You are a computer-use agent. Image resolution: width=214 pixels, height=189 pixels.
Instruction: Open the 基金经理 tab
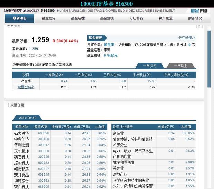(78, 18)
